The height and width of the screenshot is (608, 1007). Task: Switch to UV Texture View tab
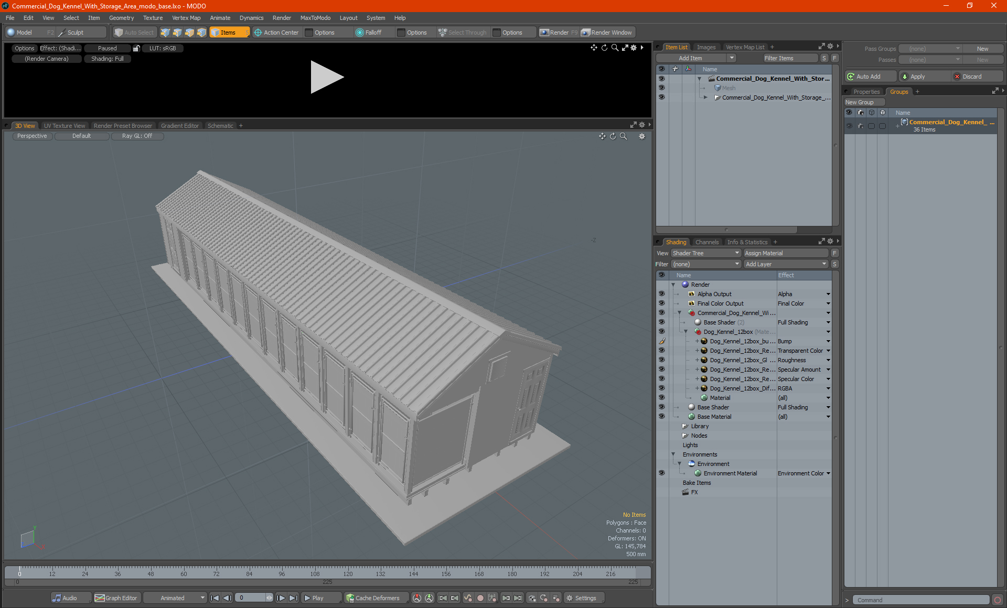click(x=64, y=126)
